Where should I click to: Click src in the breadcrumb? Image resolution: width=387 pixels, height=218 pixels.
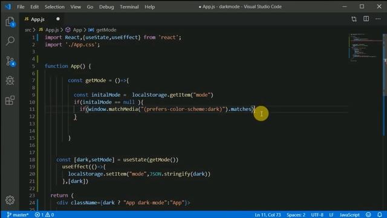coord(28,30)
